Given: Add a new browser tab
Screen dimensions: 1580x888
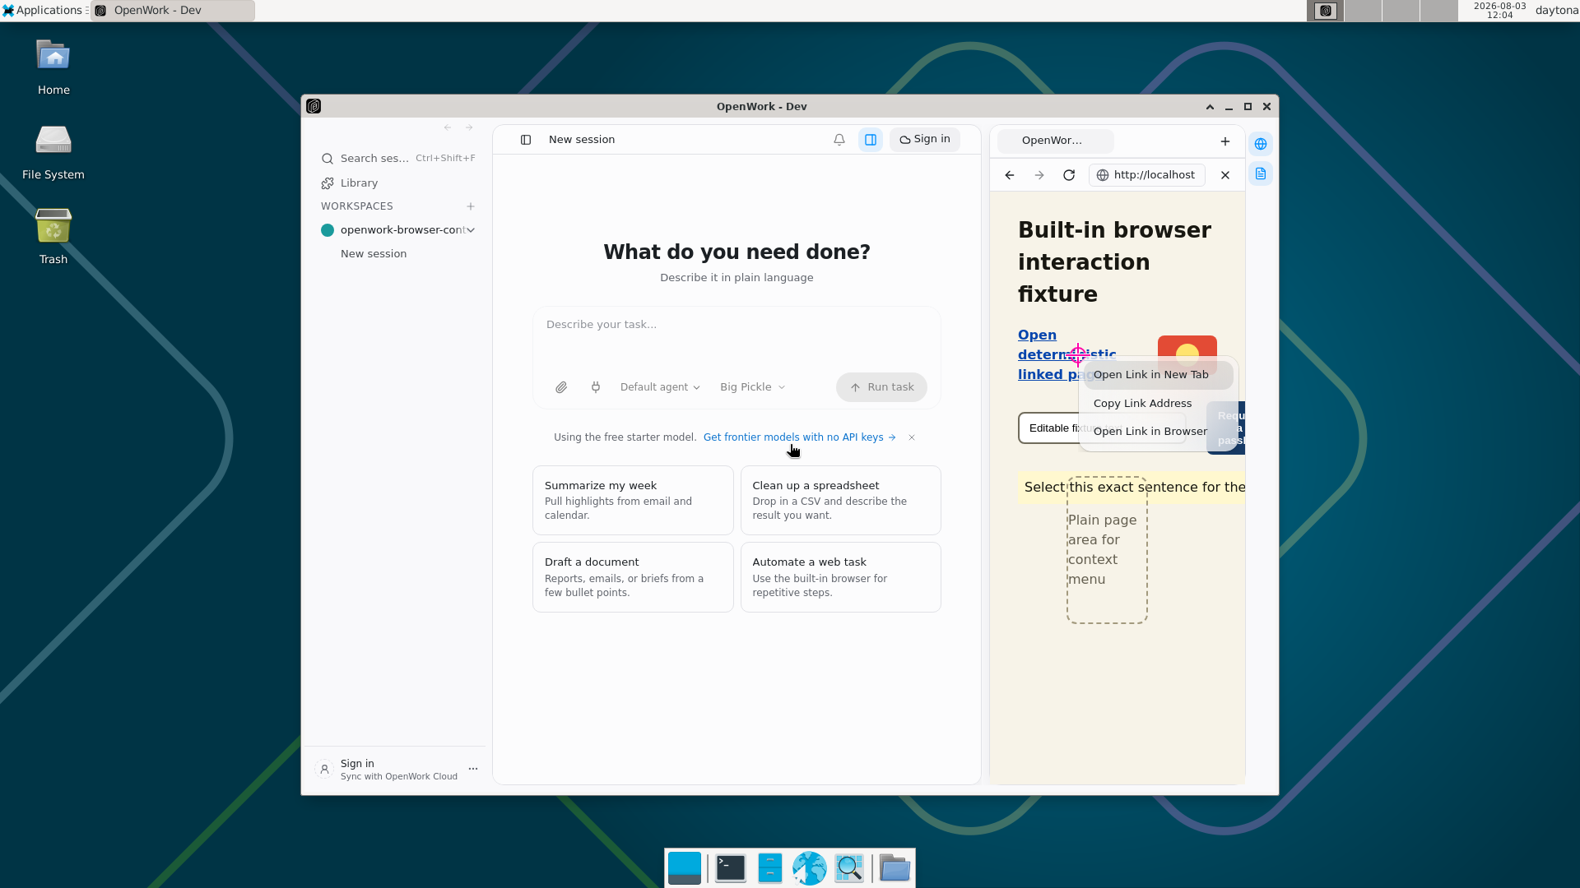Looking at the screenshot, I should tap(1225, 141).
